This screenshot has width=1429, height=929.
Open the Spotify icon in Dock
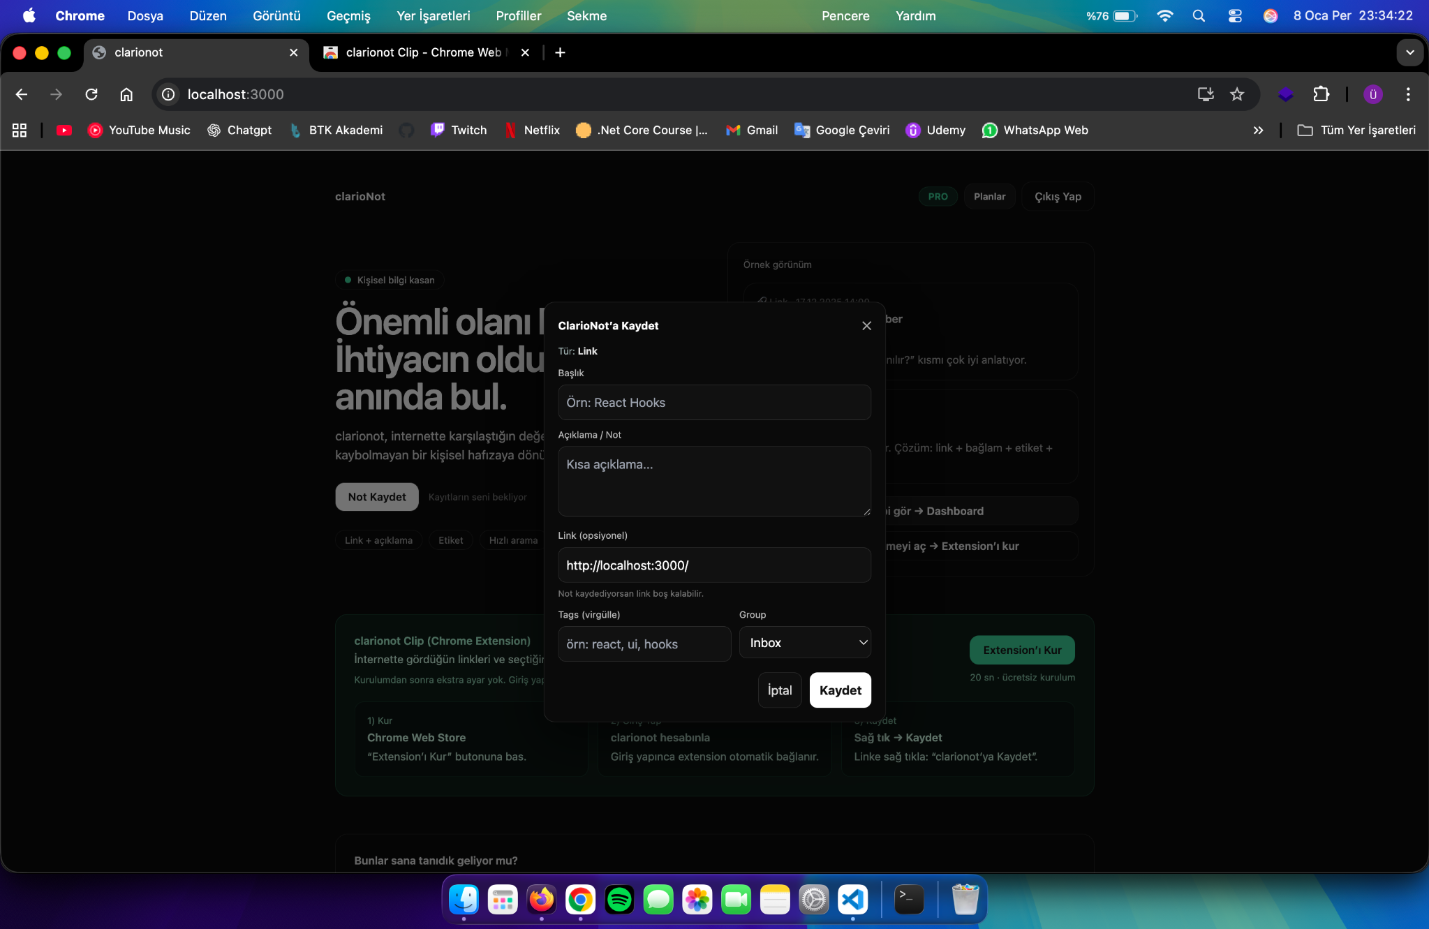619,900
